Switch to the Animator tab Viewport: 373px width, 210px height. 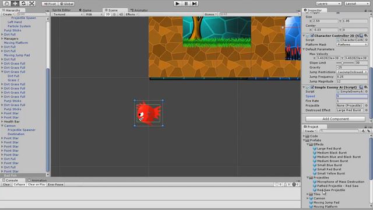coord(139,10)
